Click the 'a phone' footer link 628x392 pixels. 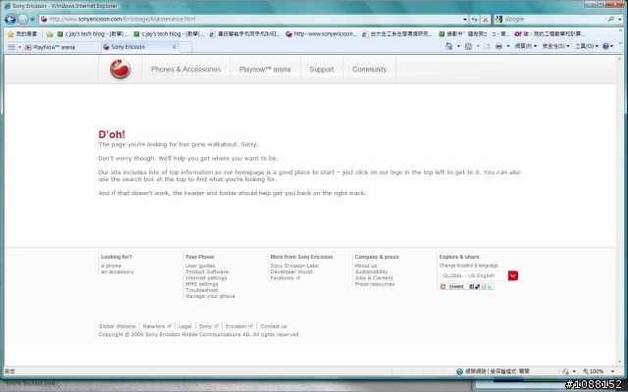(111, 266)
